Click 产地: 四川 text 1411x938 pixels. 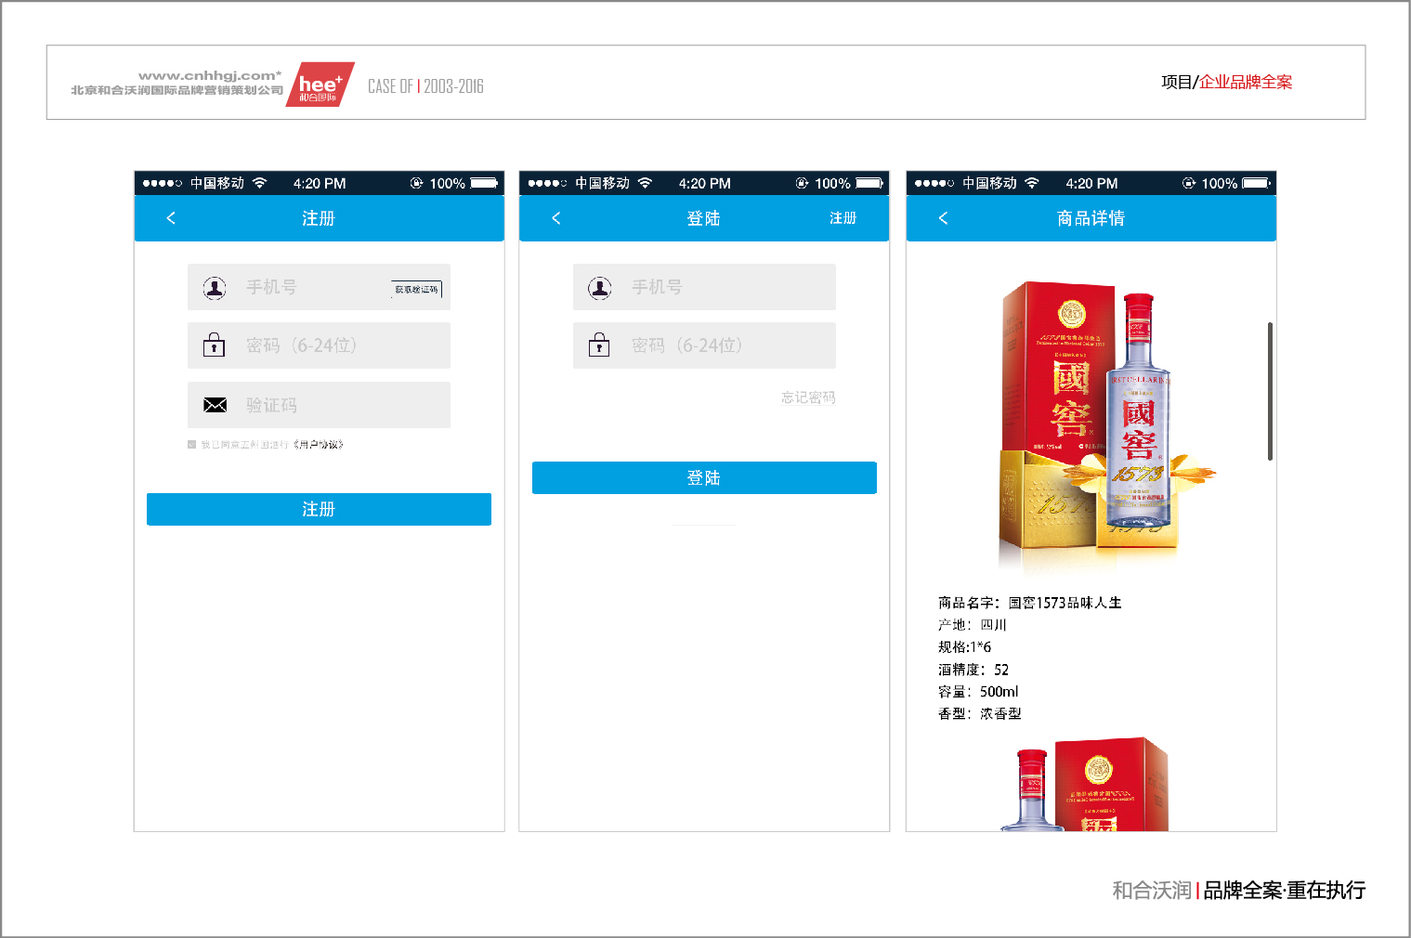[x=973, y=625]
